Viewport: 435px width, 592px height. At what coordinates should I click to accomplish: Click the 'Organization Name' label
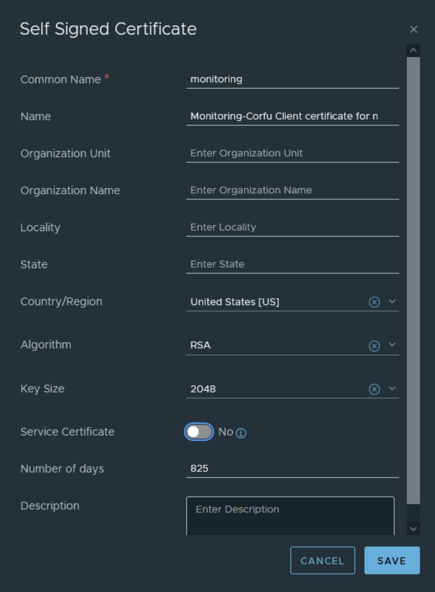[x=70, y=190]
